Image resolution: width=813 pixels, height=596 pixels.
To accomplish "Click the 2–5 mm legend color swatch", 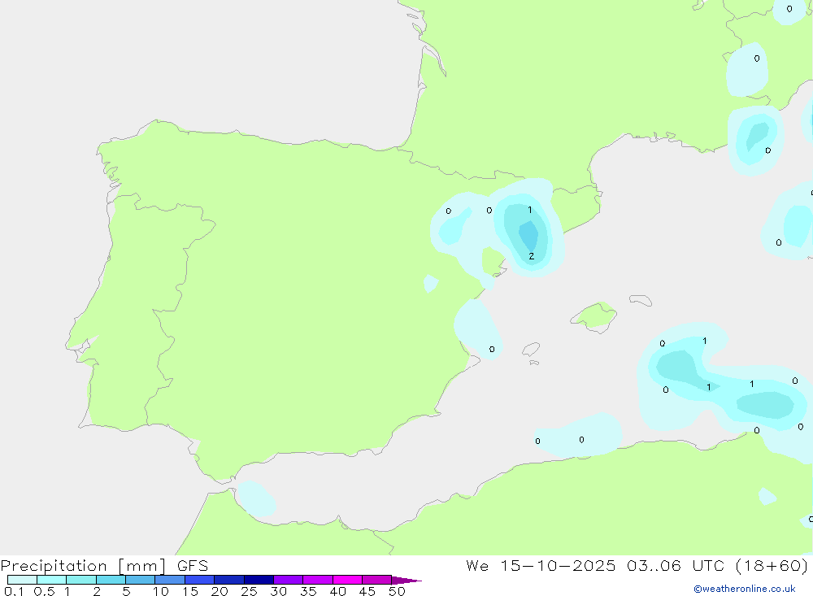I will coord(111,580).
